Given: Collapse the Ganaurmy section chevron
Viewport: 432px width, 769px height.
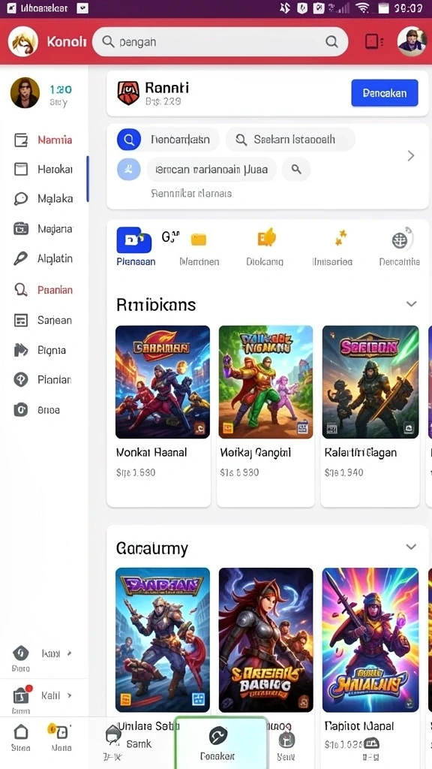Looking at the screenshot, I should [x=412, y=547].
